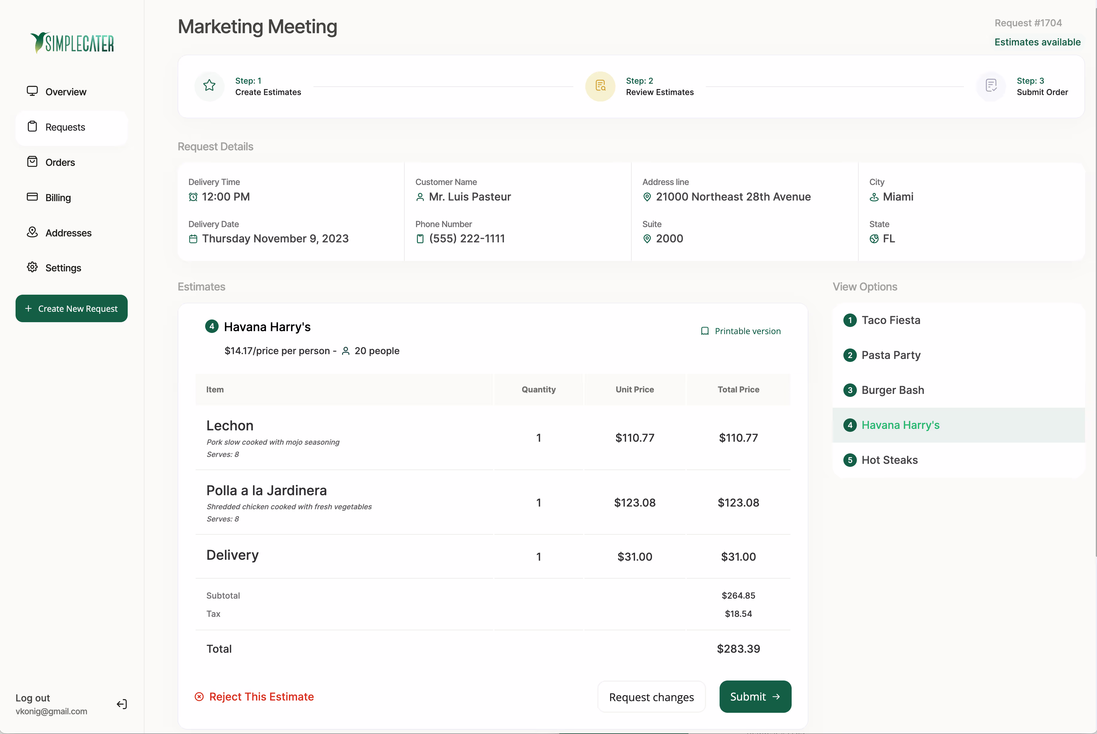Click the star icon for Step 1
This screenshot has width=1097, height=734.
point(209,86)
